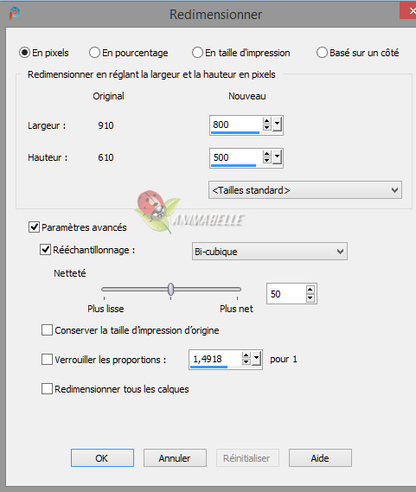
Task: Click the Annuler button
Action: click(x=175, y=457)
